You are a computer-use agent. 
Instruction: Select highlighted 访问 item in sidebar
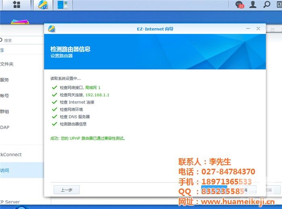coord(22,170)
